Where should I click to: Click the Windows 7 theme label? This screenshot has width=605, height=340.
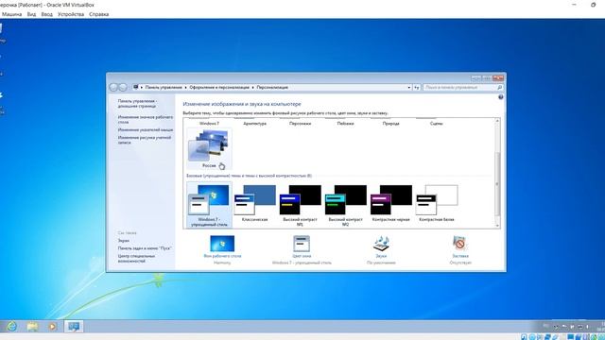pyautogui.click(x=209, y=124)
